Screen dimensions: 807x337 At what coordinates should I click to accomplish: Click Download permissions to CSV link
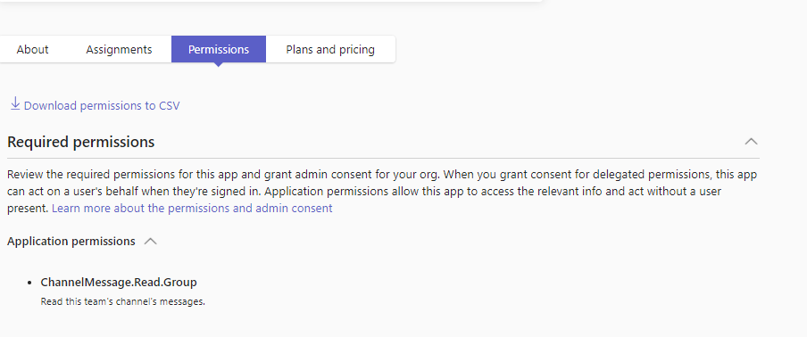click(102, 106)
